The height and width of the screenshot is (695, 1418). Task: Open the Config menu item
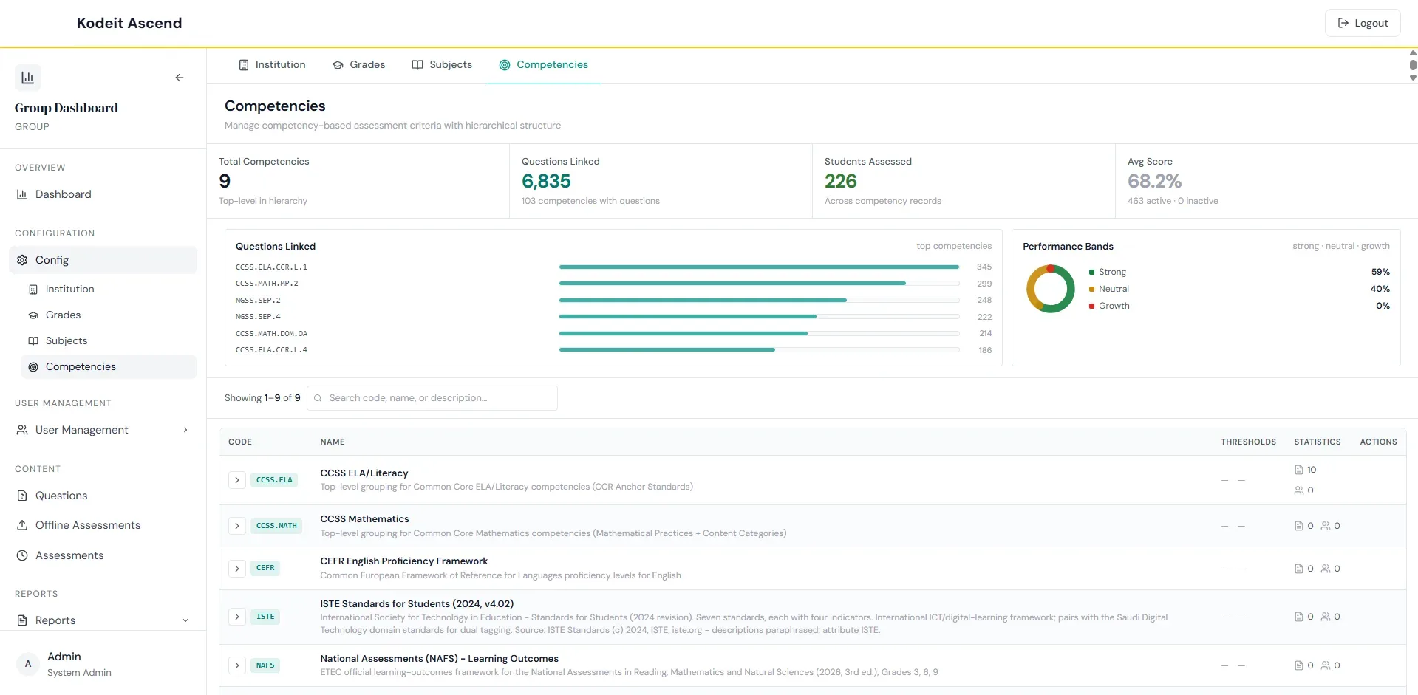pyautogui.click(x=103, y=260)
